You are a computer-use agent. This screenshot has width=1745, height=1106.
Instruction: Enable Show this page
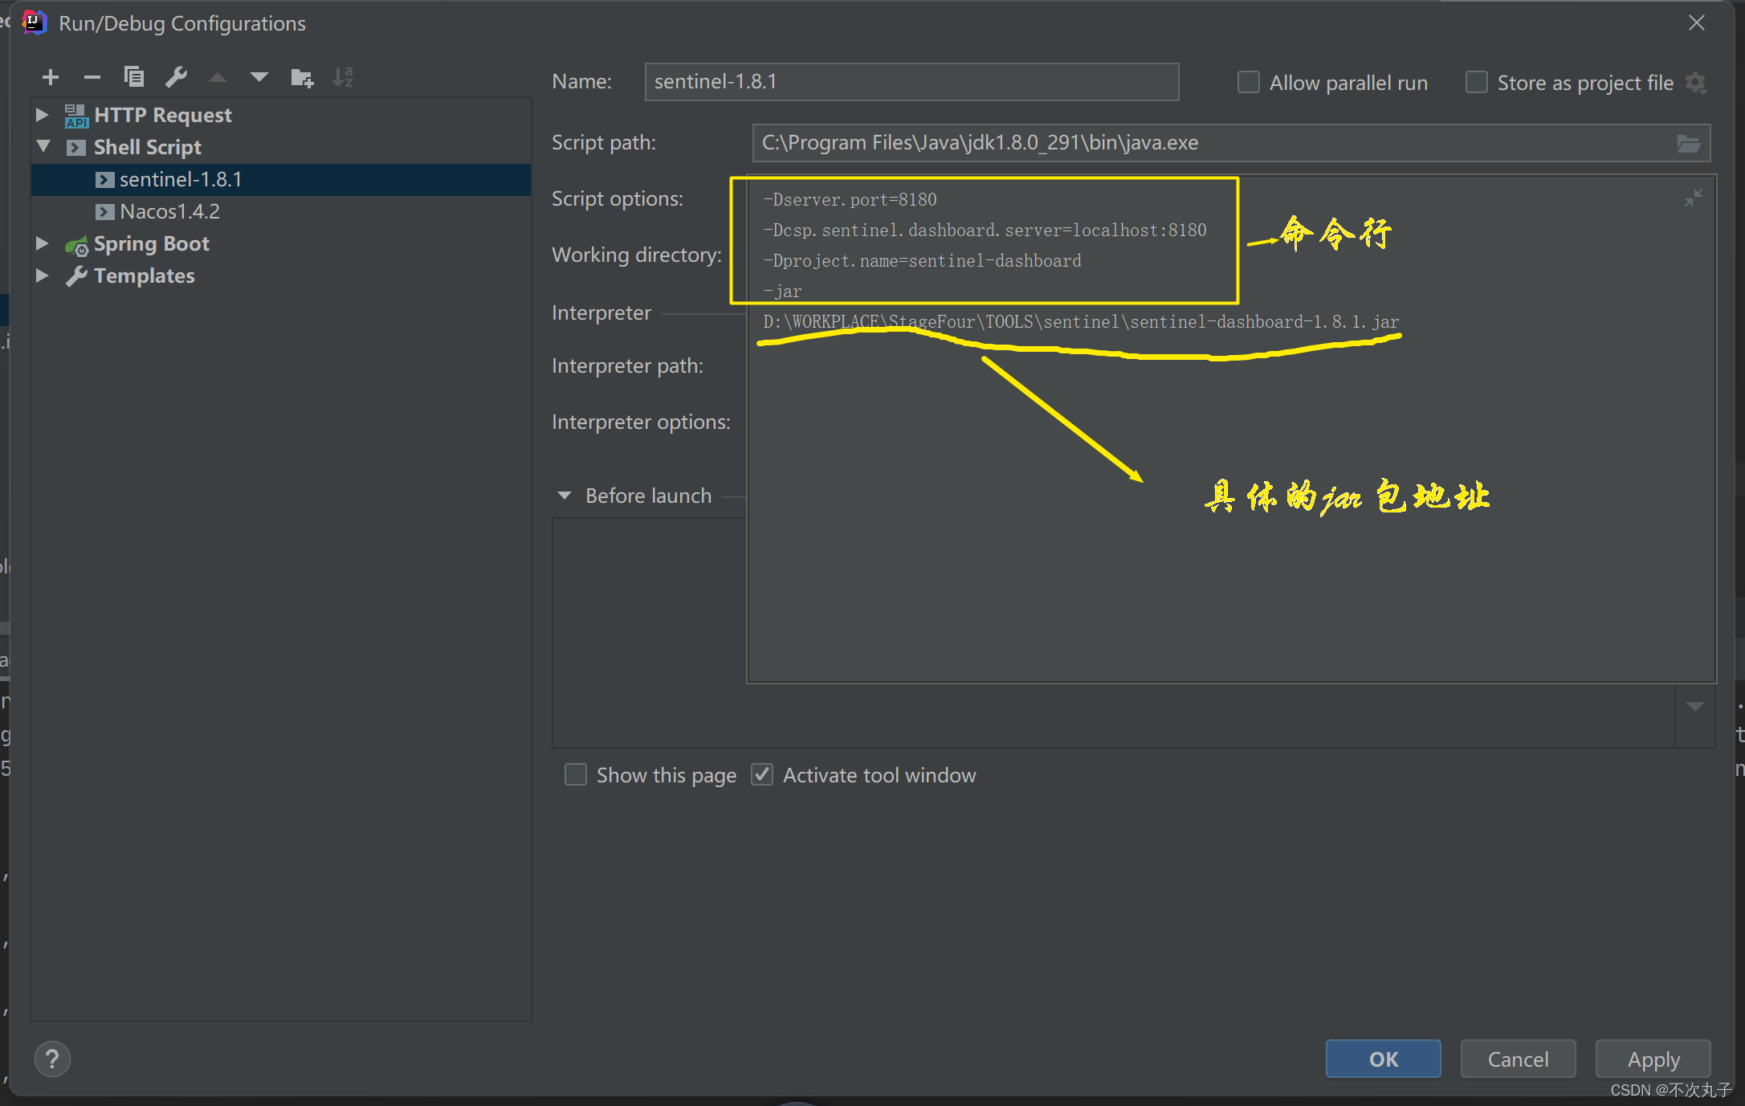(x=575, y=774)
